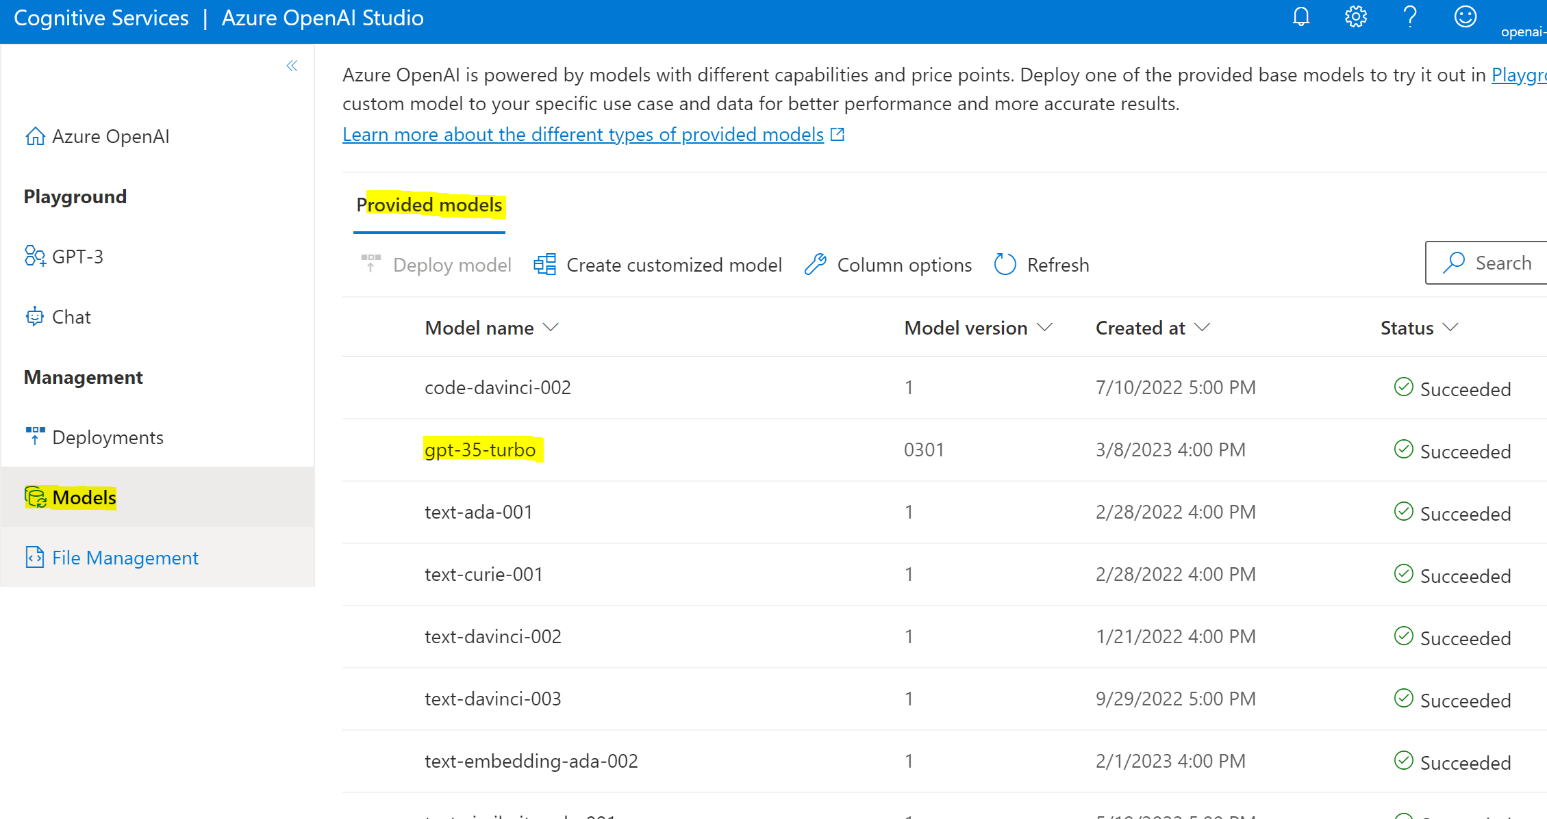Select the code-davinci-002 model row
The image size is (1547, 819).
pos(944,388)
